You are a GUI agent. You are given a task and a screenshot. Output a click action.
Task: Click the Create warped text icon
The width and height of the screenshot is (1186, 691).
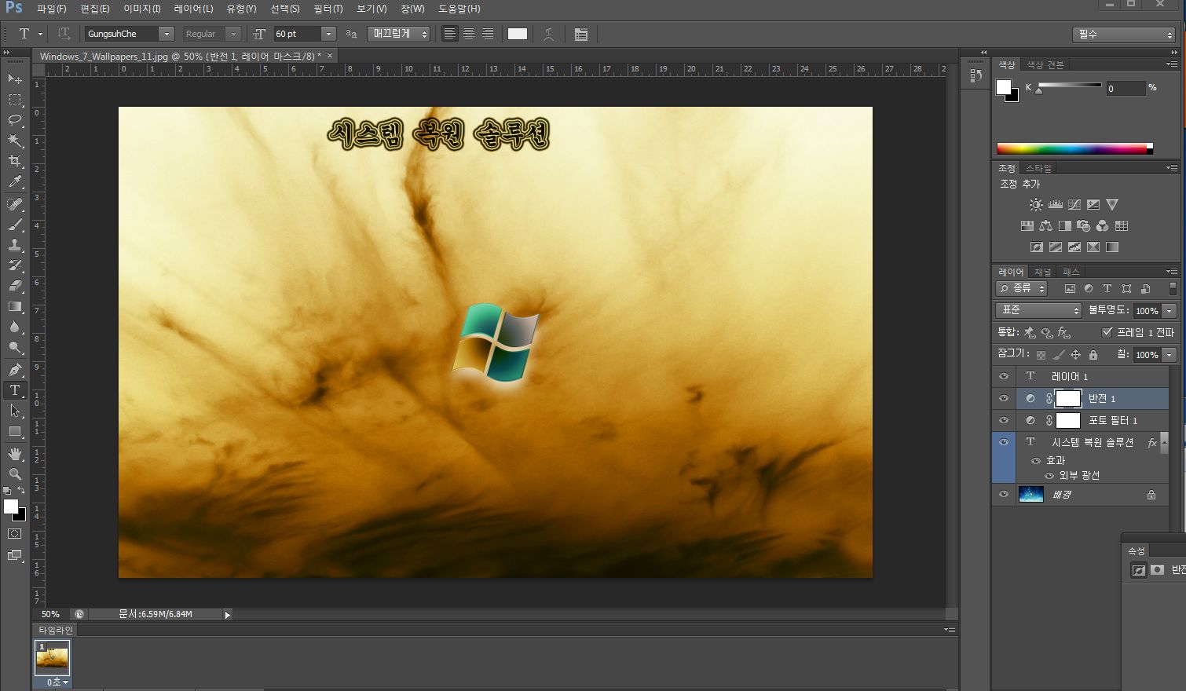[x=548, y=34]
